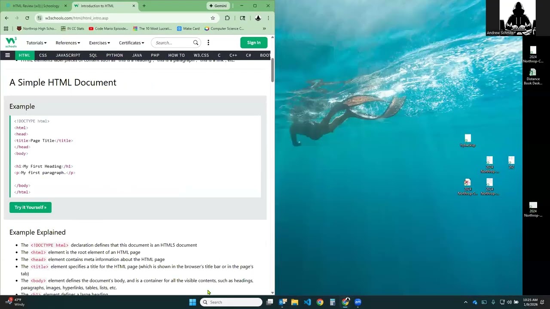The width and height of the screenshot is (550, 309).
Task: Open the Chrome search tabs/media icon
Action: point(243,18)
